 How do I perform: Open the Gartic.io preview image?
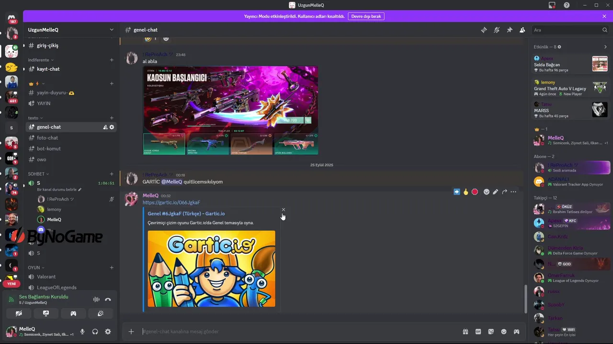coord(211,269)
